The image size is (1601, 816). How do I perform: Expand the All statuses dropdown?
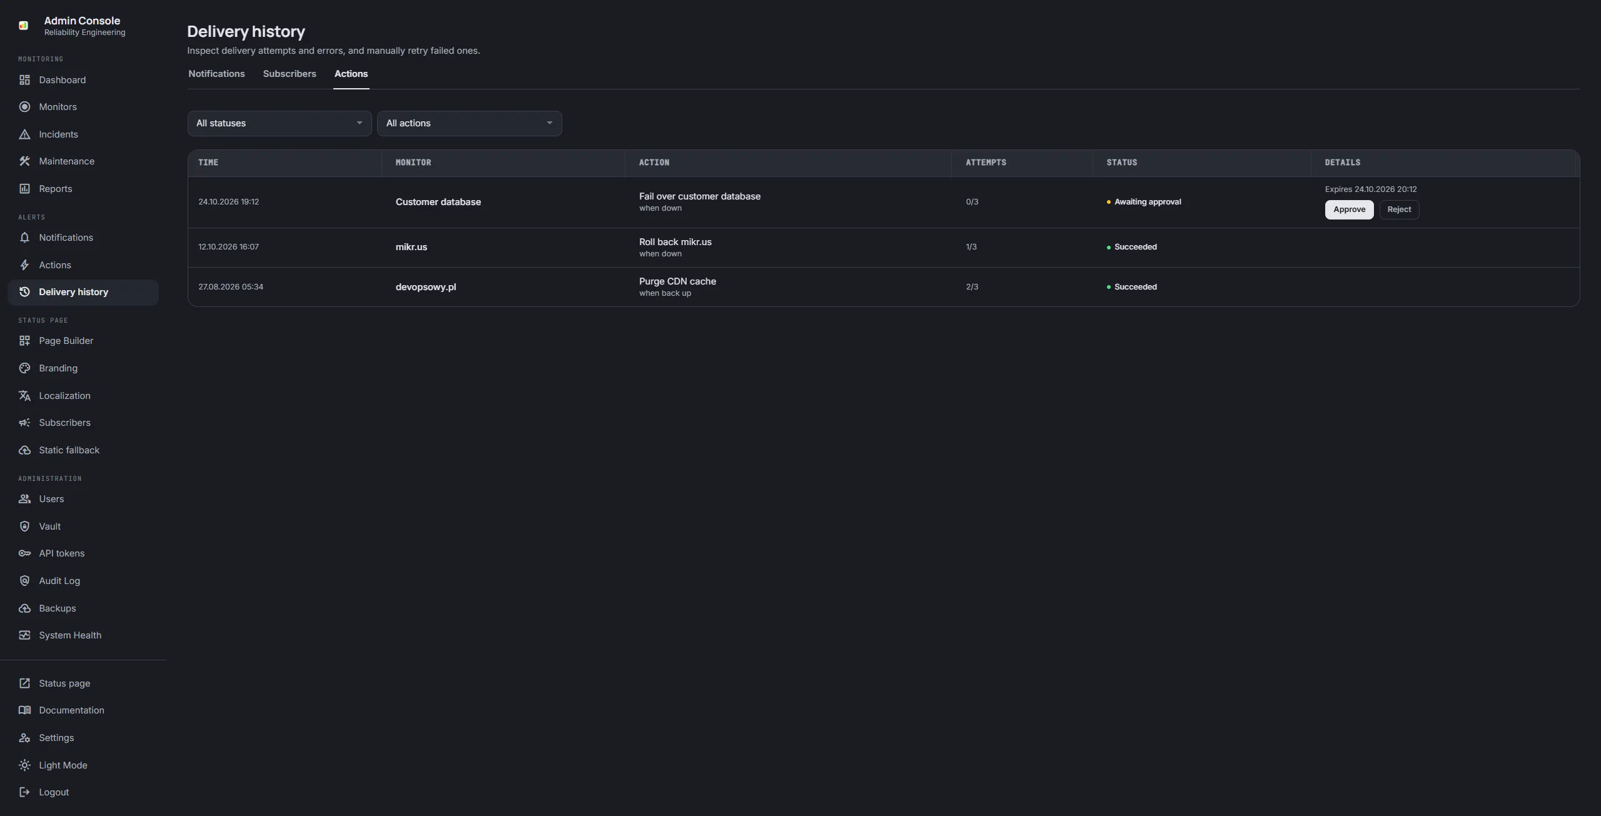[280, 123]
